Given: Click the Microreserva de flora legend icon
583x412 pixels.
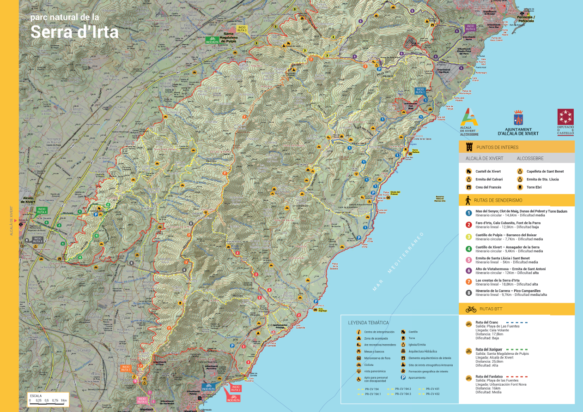Looking at the screenshot, I should (358, 358).
